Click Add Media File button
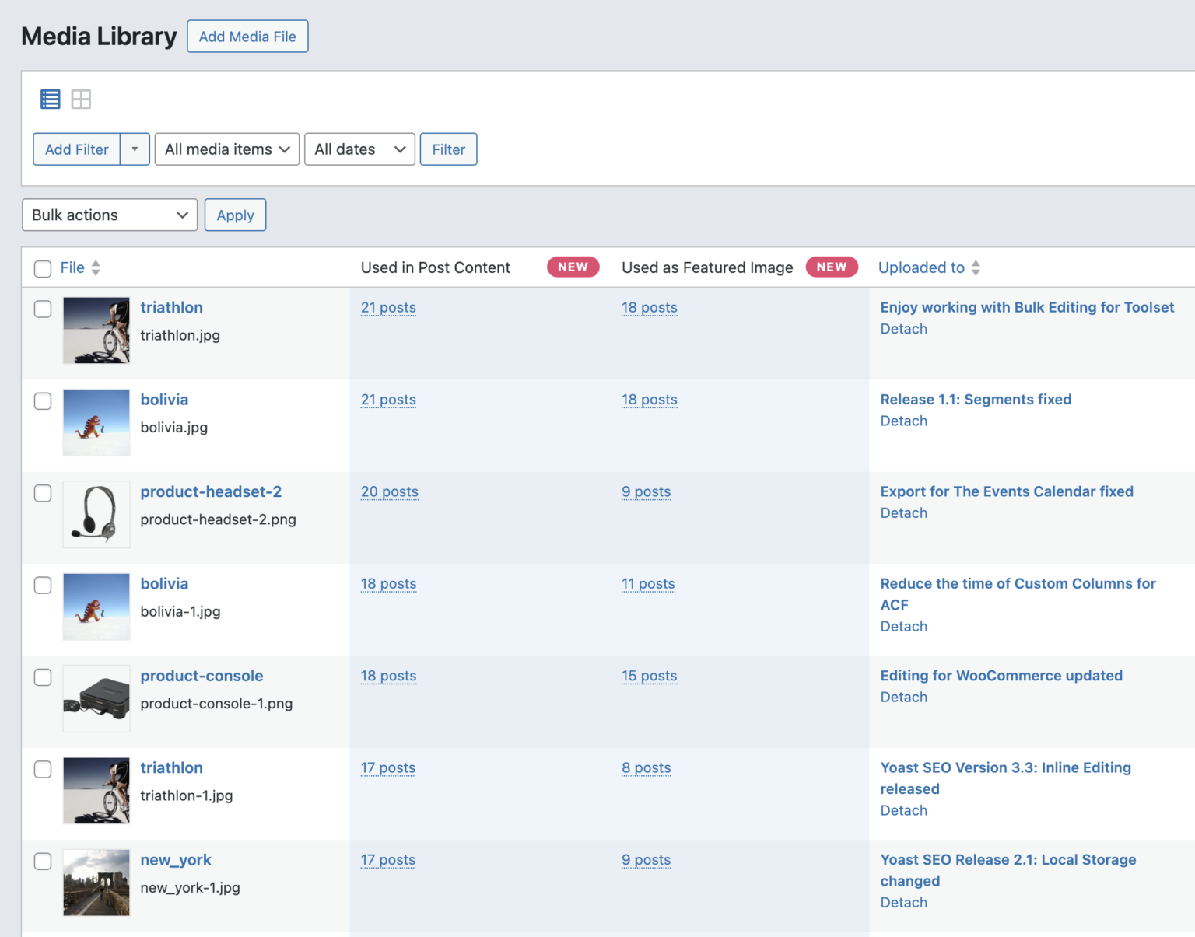Viewport: 1195px width, 937px height. 247,37
